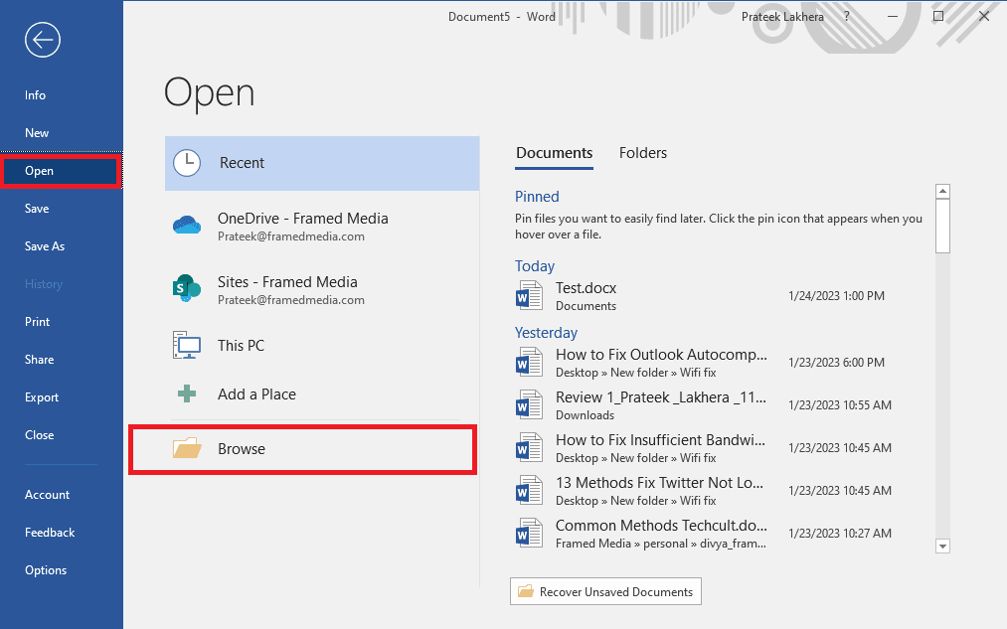The image size is (1007, 629).
Task: Click the document list scrollbar thumb
Action: point(942,226)
